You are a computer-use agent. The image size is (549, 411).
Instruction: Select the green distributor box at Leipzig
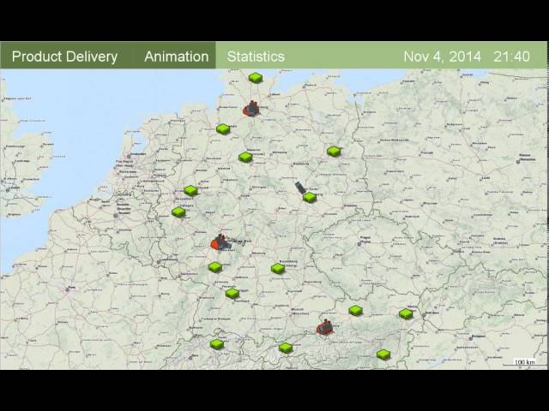tap(310, 197)
